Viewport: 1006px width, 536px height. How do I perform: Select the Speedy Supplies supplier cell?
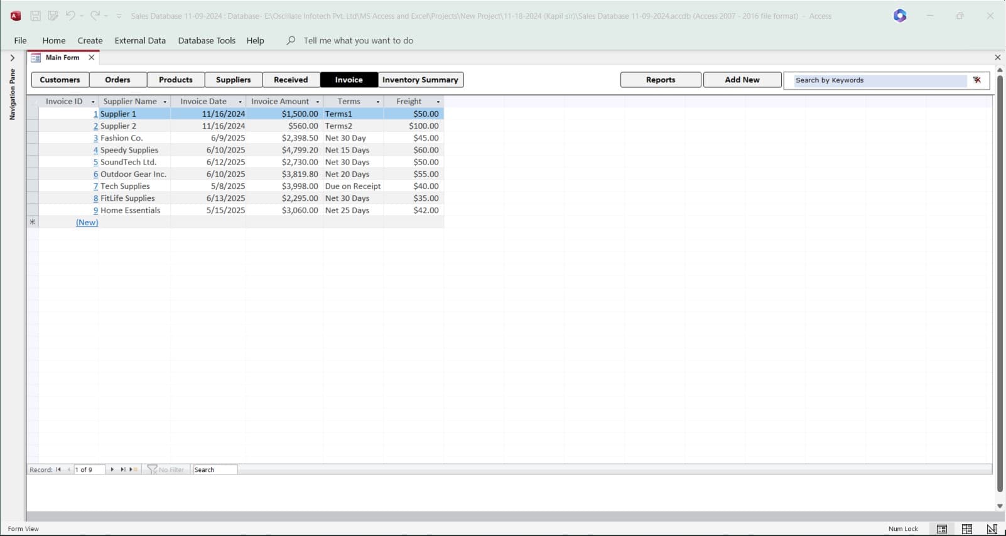pos(134,150)
